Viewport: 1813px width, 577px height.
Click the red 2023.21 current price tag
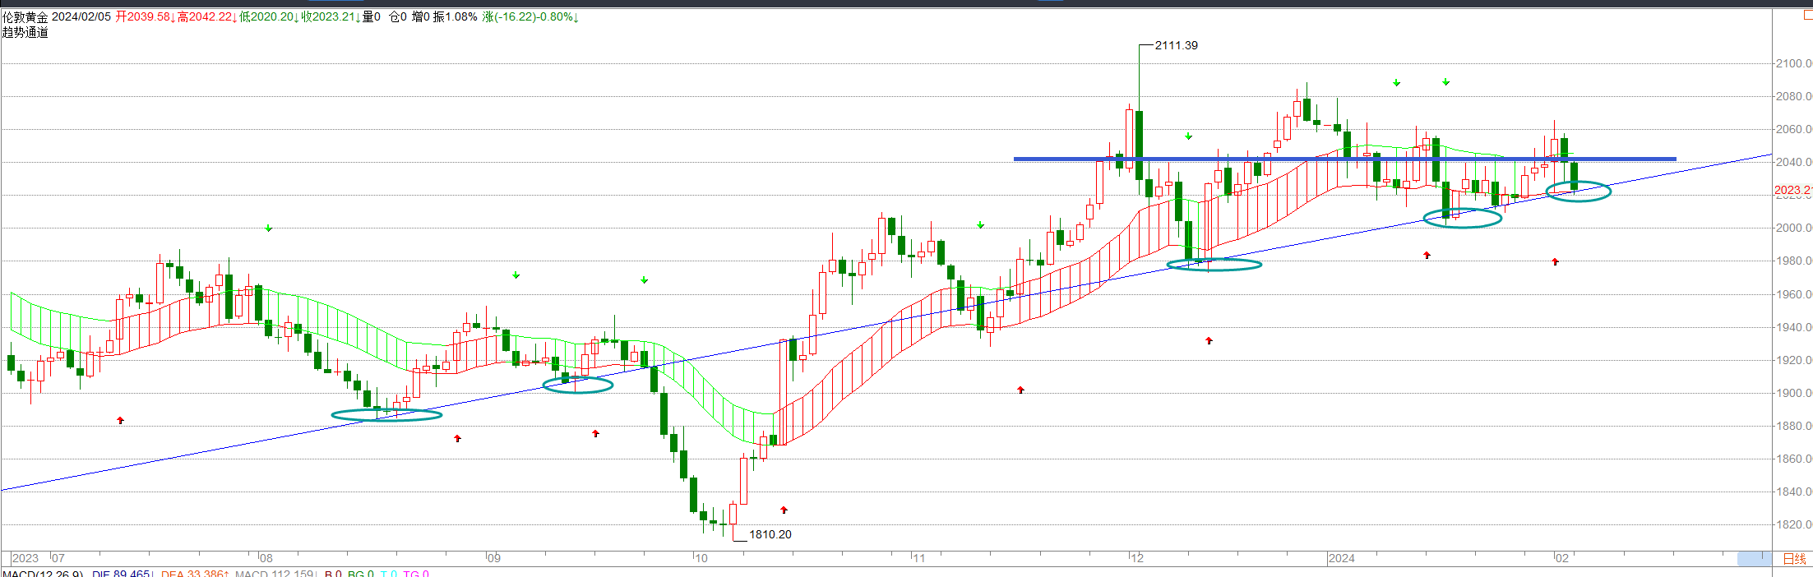pyautogui.click(x=1793, y=190)
